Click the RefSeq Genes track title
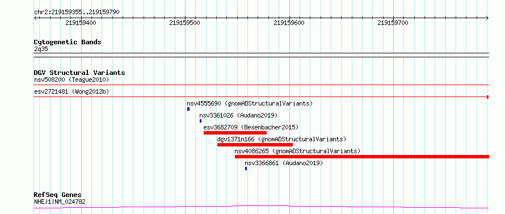The image size is (505, 214). [58, 195]
